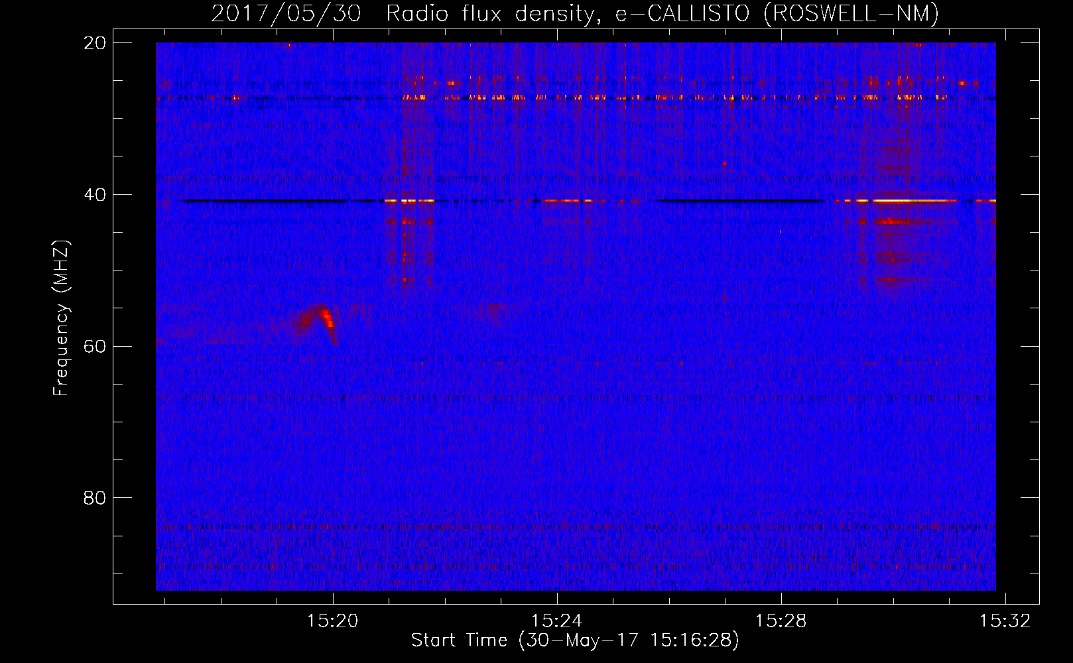
Task: Click the 40 MHz frequency tick label
Action: (x=95, y=195)
